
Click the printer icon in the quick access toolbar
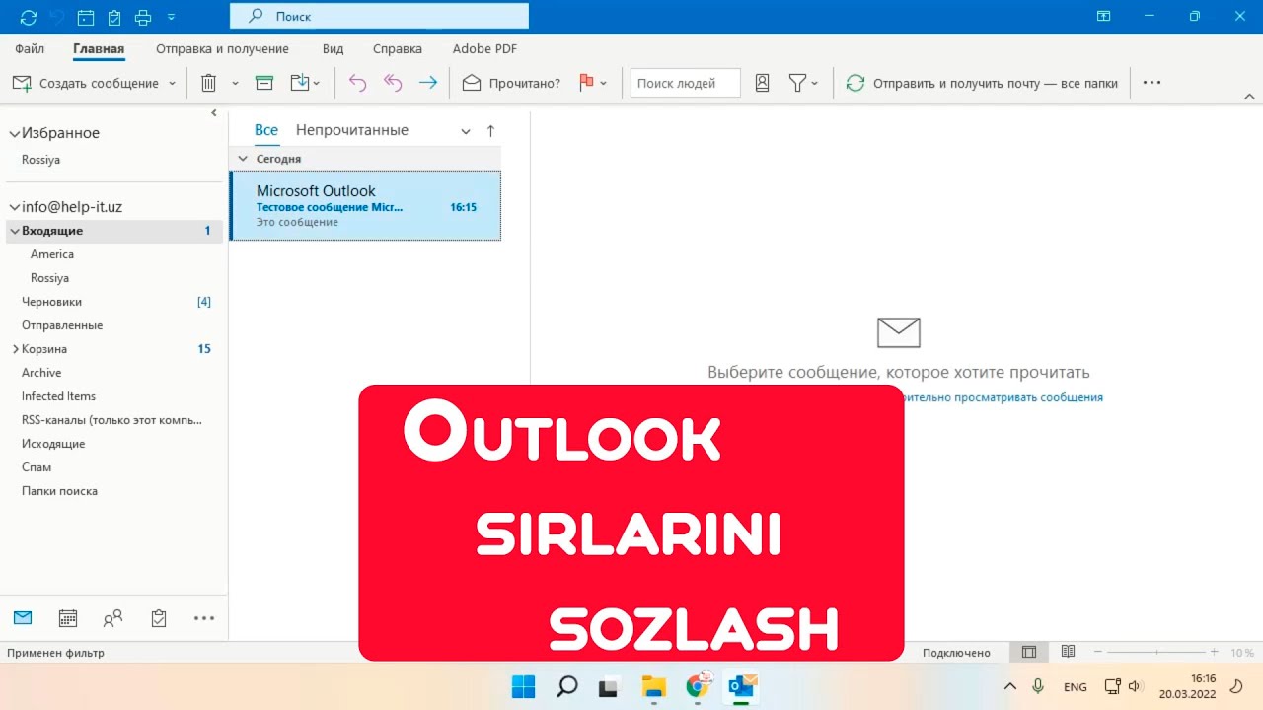pos(143,17)
